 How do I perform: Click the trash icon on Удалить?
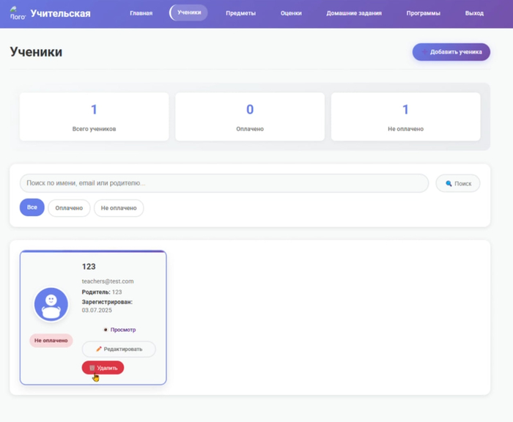pos(92,368)
